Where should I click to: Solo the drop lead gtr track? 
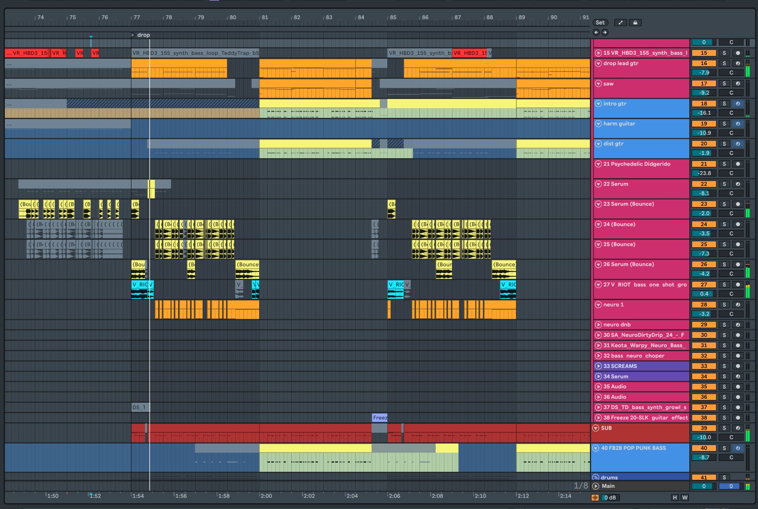(724, 63)
